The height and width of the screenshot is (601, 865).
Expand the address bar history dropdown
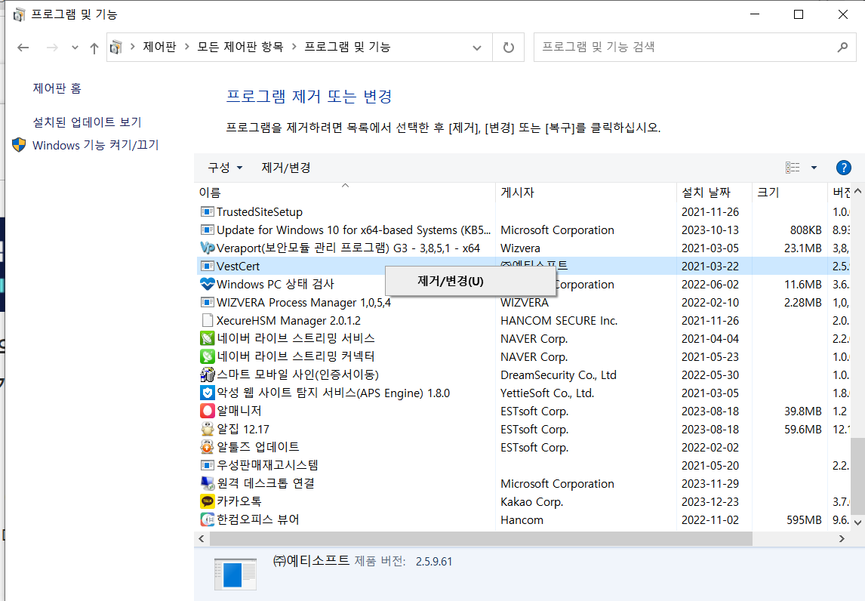(x=477, y=48)
